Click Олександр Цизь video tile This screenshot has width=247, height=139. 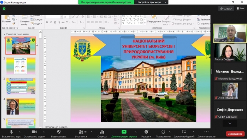[230, 34]
